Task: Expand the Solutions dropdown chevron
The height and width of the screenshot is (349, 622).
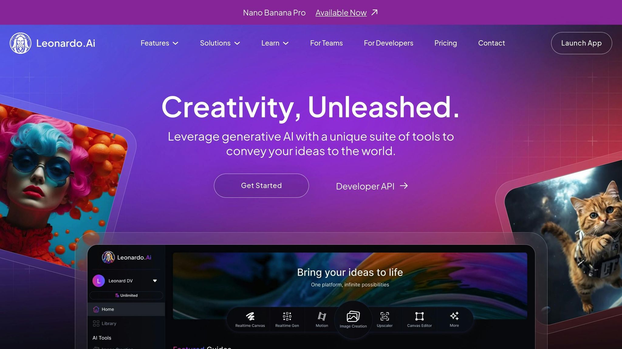Action: (237, 43)
